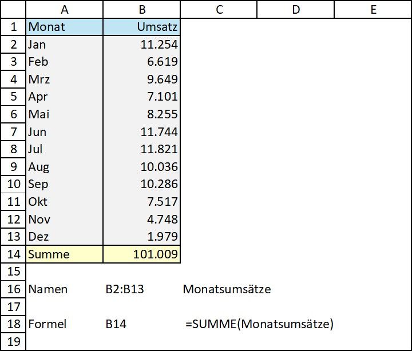Click row 14 header
Screen dimensions: 412x351
(x=13, y=254)
